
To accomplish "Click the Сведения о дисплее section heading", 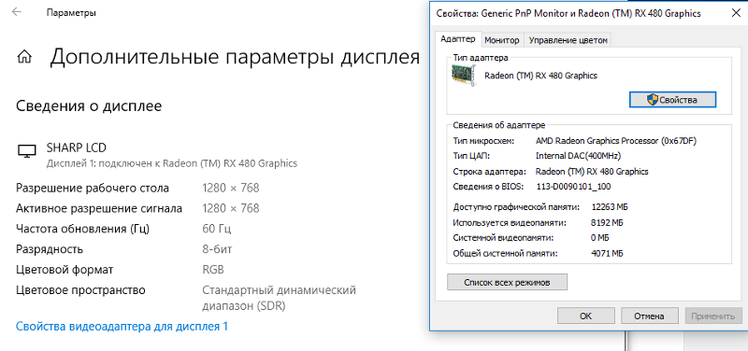I will [89, 105].
